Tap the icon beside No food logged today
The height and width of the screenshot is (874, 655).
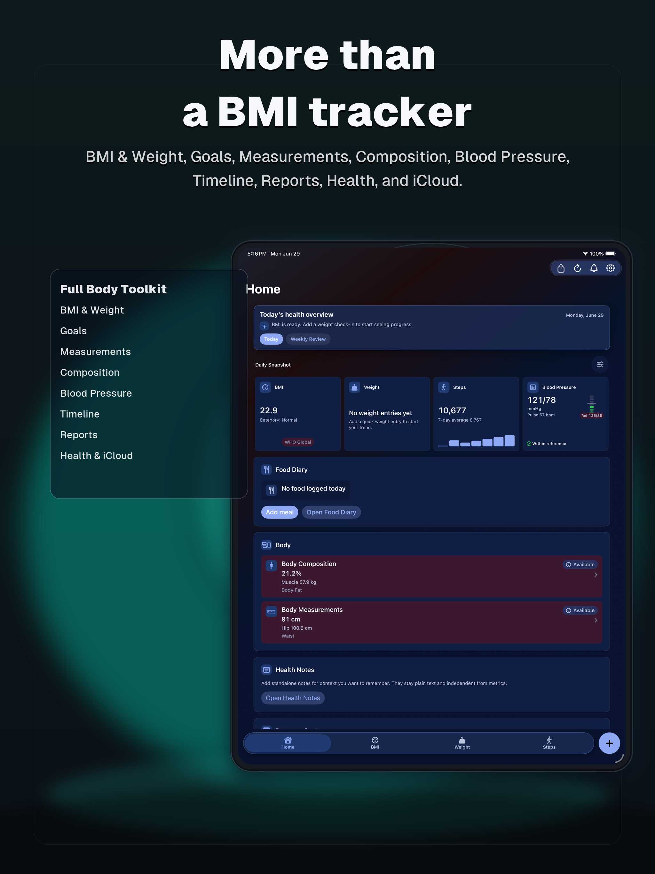(272, 490)
